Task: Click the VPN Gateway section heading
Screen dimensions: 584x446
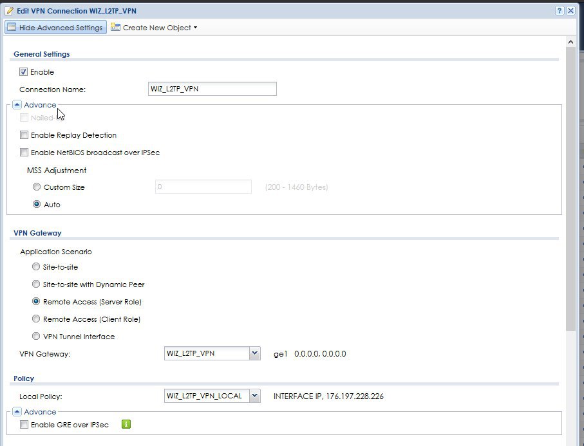Action: pos(37,233)
